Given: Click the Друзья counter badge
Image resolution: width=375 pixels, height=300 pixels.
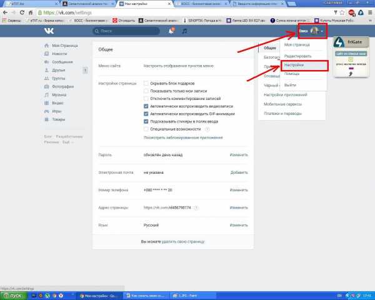Looking at the screenshot, I should coord(85,71).
